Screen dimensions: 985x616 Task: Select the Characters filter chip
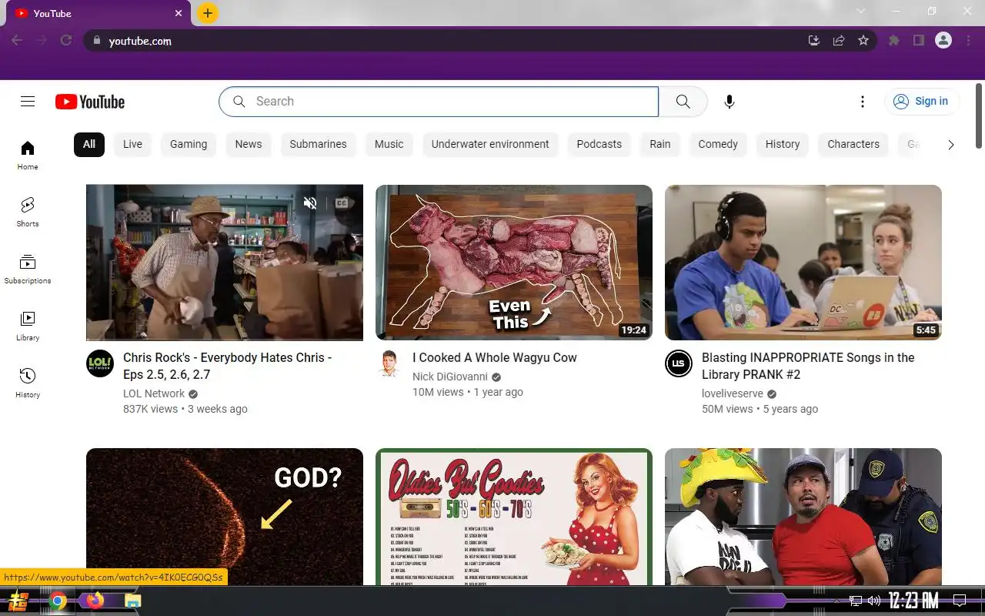click(853, 144)
